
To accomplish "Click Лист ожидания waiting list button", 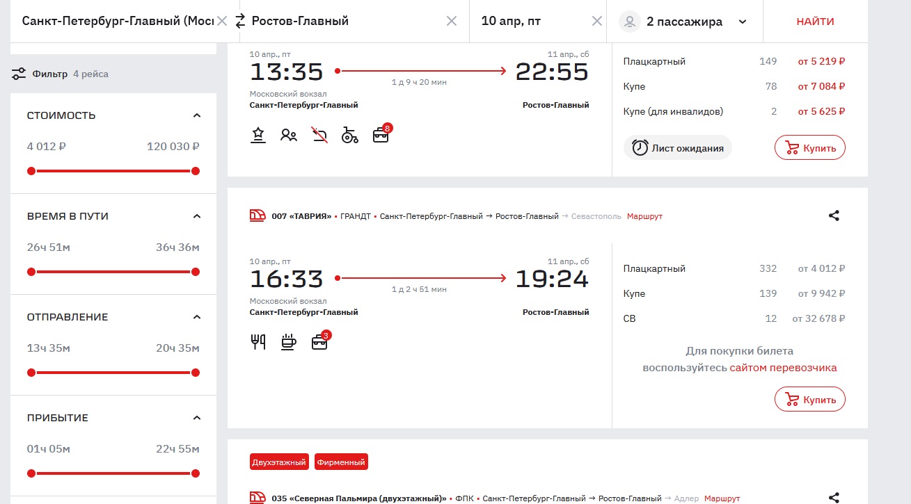I will pos(678,148).
